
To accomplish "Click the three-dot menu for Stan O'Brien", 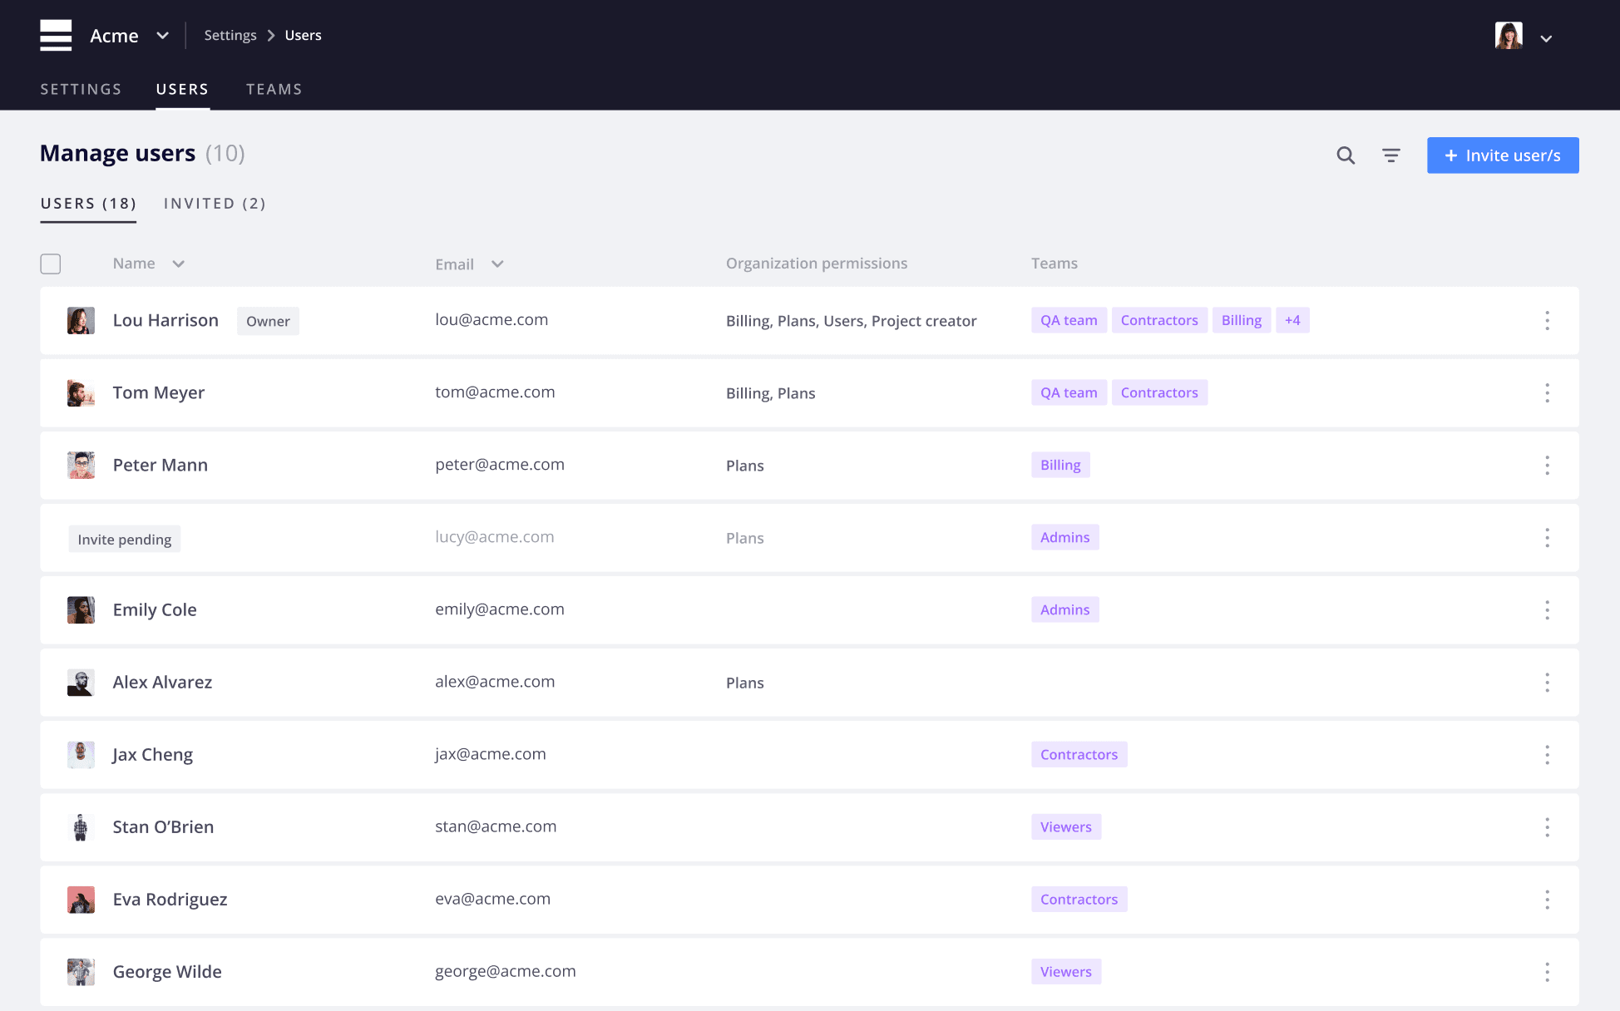I will coord(1547,827).
